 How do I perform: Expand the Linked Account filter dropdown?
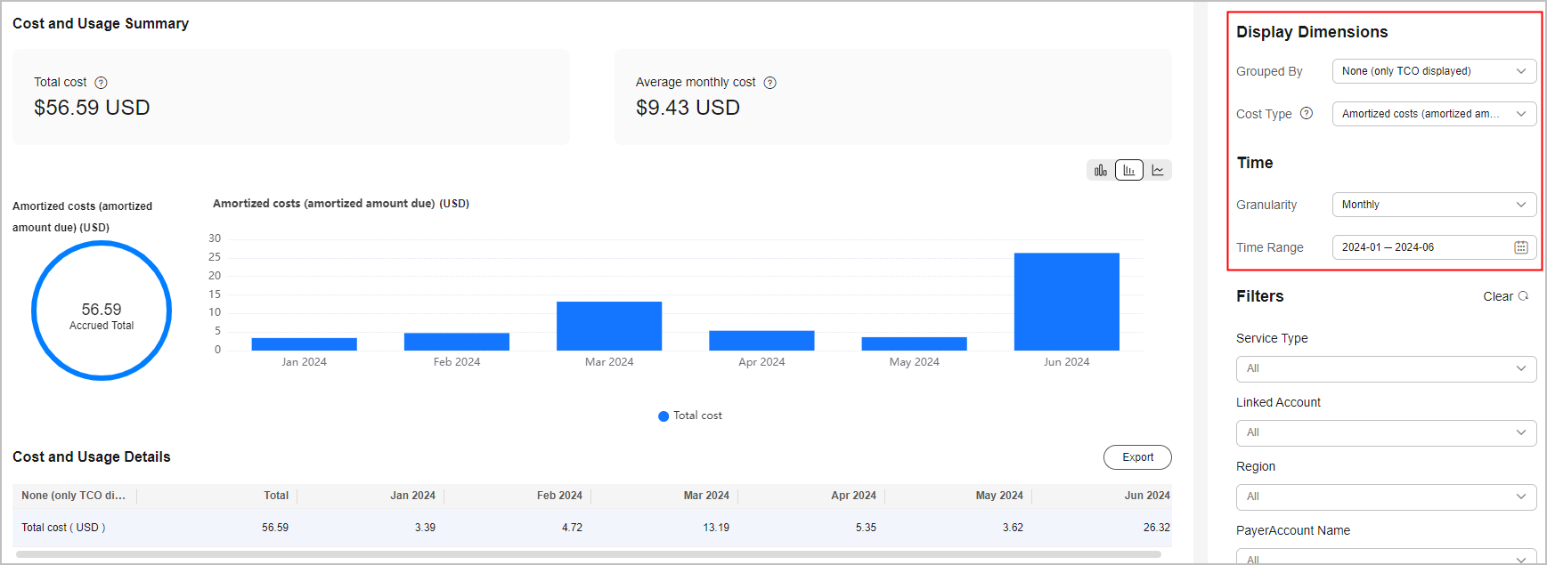pyautogui.click(x=1386, y=432)
